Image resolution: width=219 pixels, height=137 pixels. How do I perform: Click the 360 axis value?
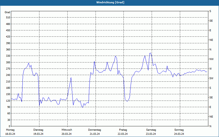click(8, 50)
